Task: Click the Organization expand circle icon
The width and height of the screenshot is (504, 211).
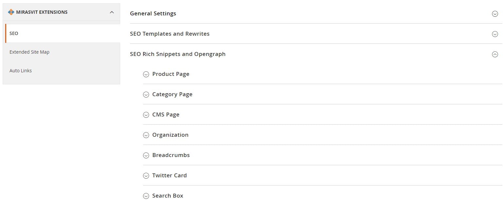Action: tap(146, 135)
